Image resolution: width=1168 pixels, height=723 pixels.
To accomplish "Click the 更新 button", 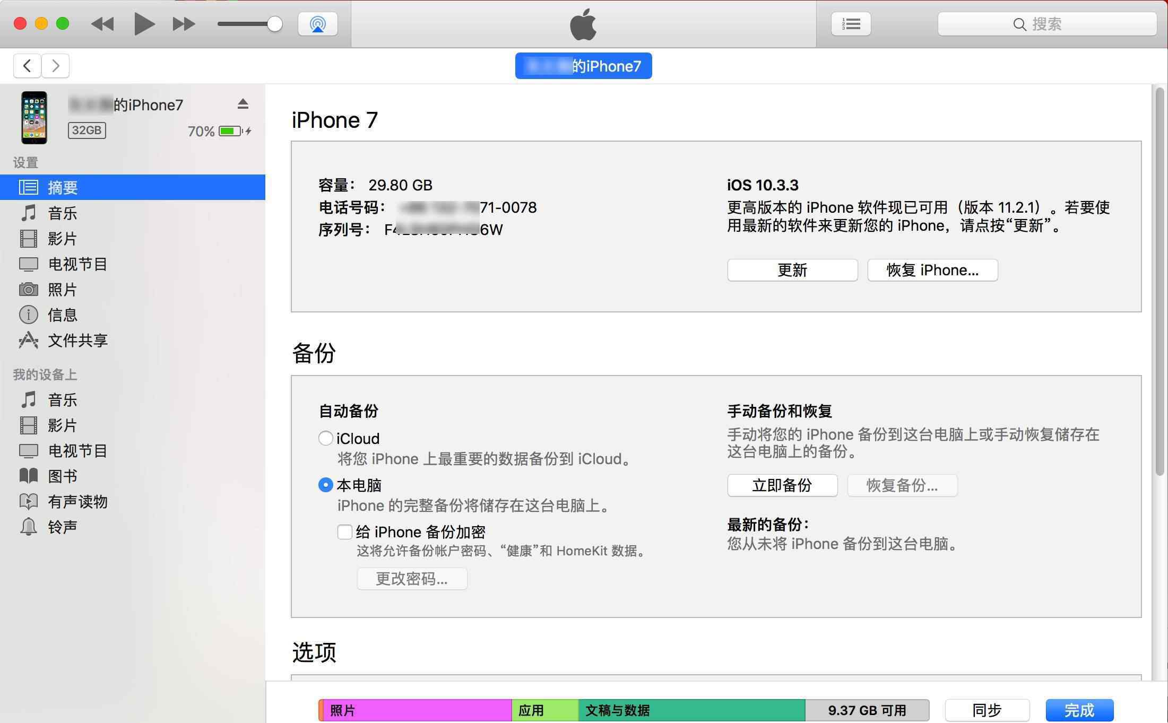I will pyautogui.click(x=792, y=270).
